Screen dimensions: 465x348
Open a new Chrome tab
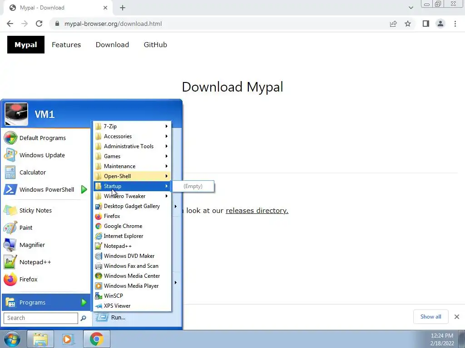(123, 8)
